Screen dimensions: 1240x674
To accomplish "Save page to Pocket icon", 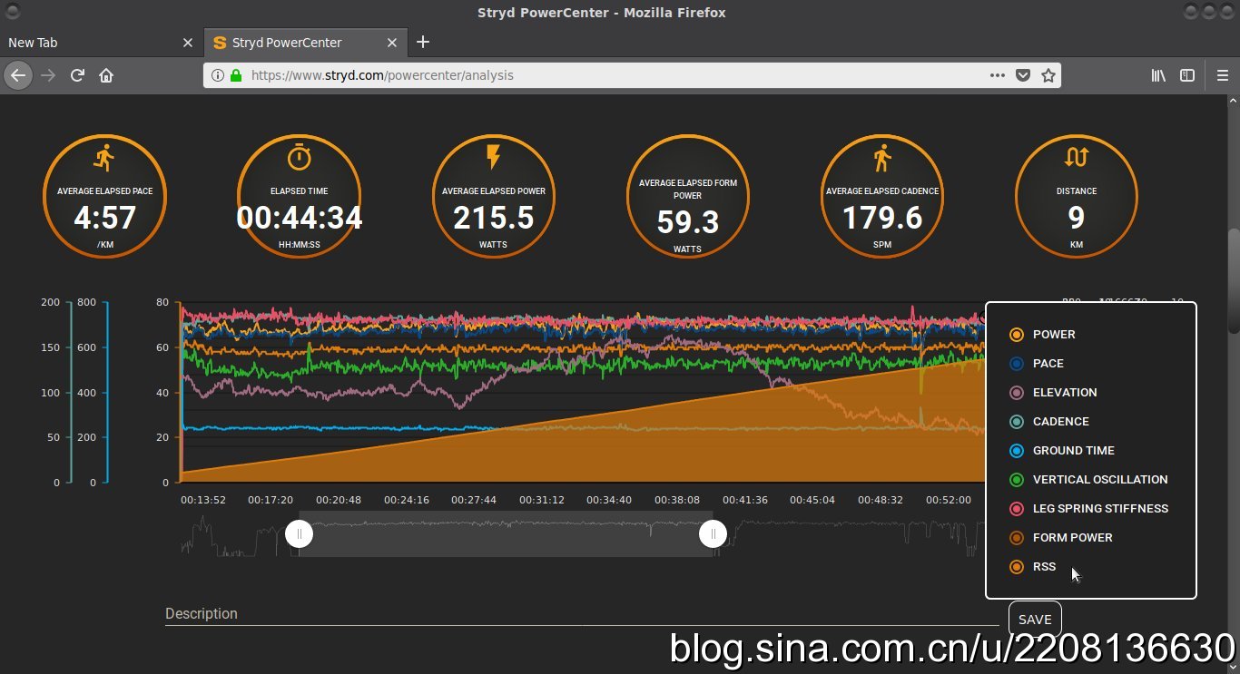I will (x=1023, y=75).
